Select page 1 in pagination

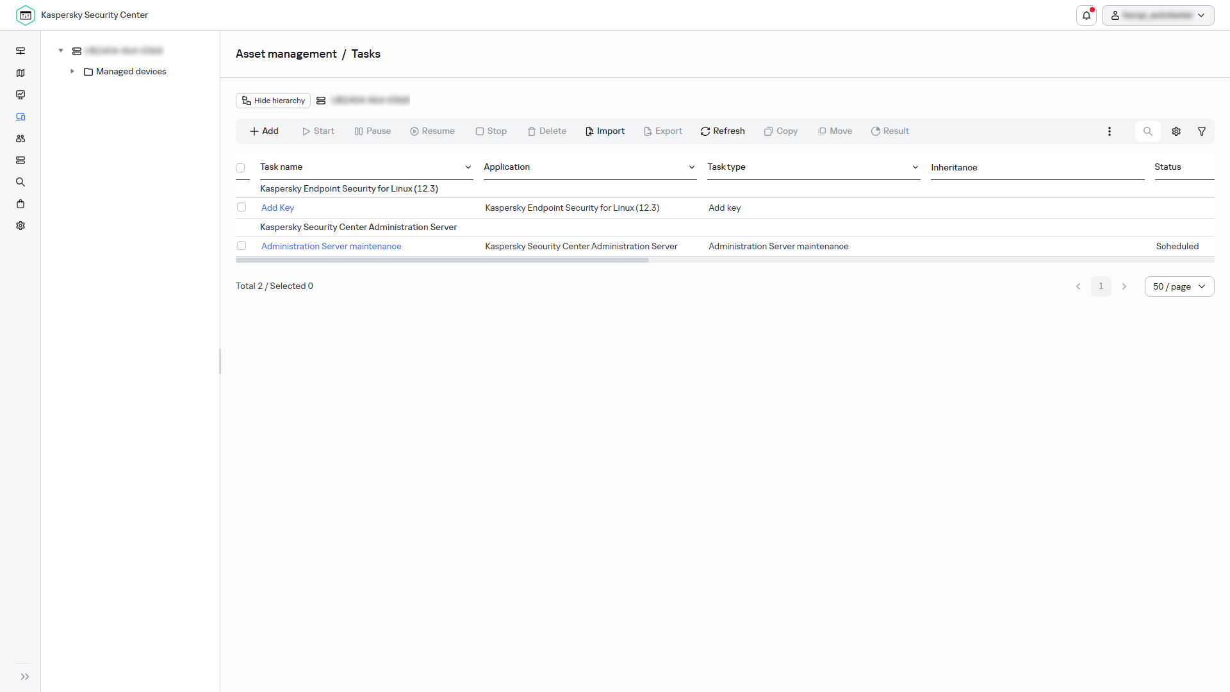pyautogui.click(x=1101, y=286)
